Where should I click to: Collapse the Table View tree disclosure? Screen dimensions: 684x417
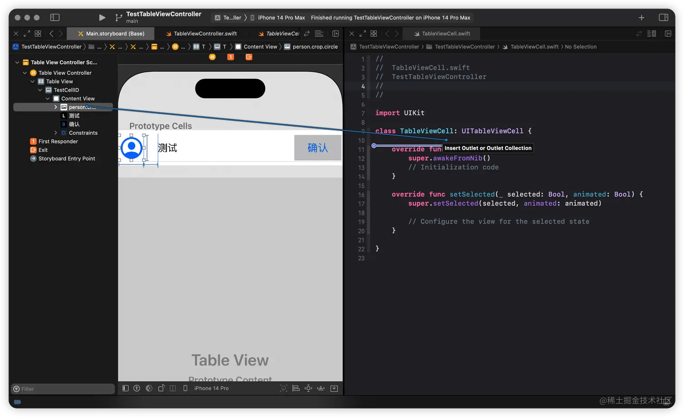(x=32, y=81)
